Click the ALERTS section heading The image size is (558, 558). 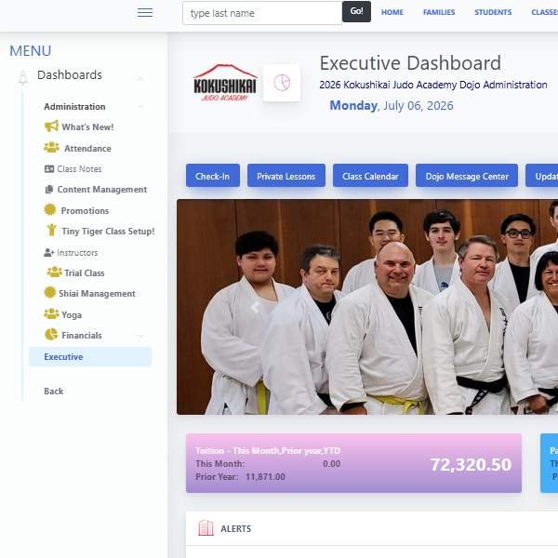coord(235,529)
